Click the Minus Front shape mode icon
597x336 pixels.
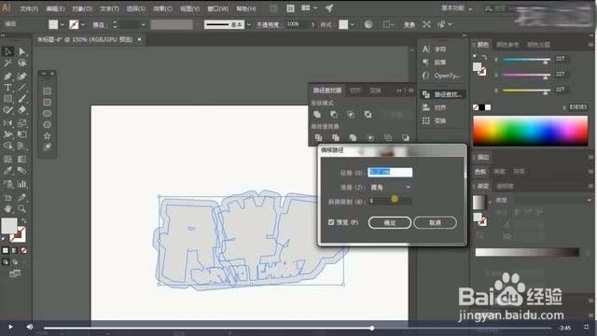(x=334, y=114)
